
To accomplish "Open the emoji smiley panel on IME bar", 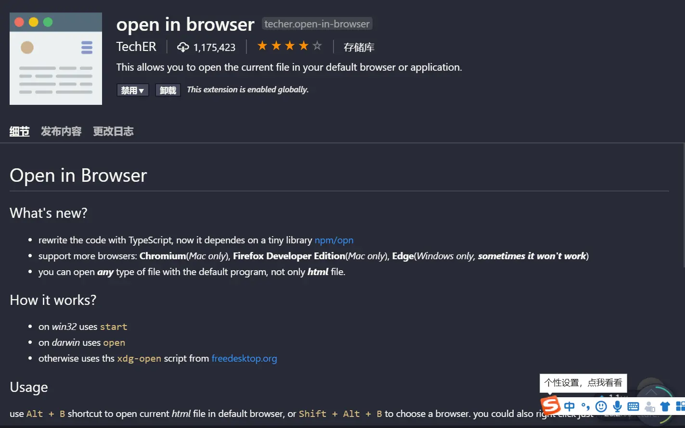I will [x=601, y=406].
